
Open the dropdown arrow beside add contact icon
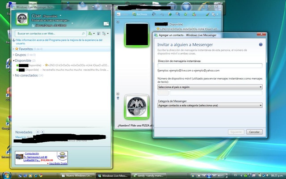click(94, 34)
